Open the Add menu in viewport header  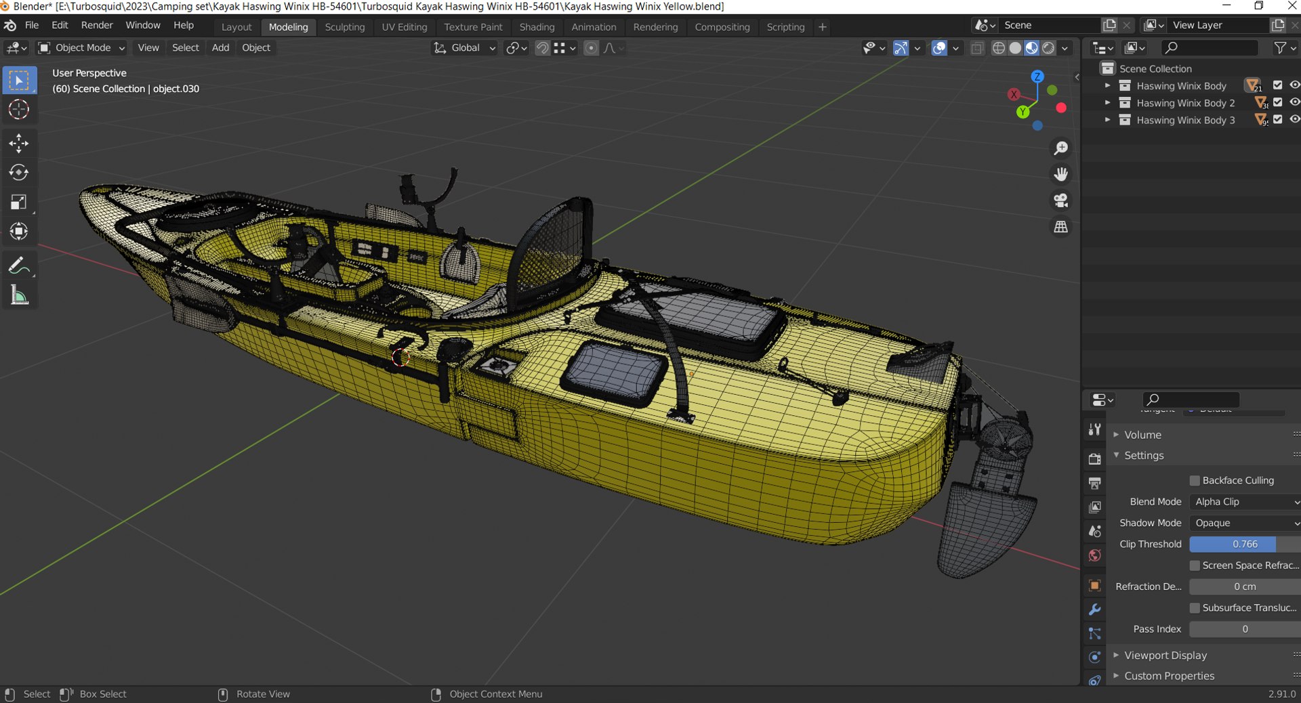click(220, 47)
